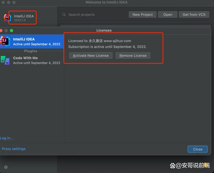214x173 pixels.
Task: Click yellow minimize dot of Licenses dialog
Action: coord(6,30)
